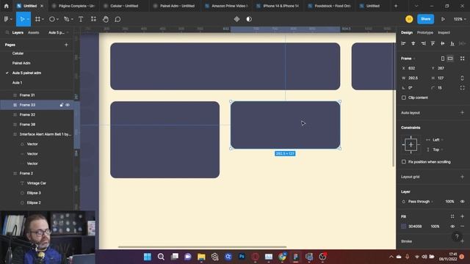Image resolution: width=470 pixels, height=264 pixels.
Task: Click the Help question mark button
Action: (457, 236)
